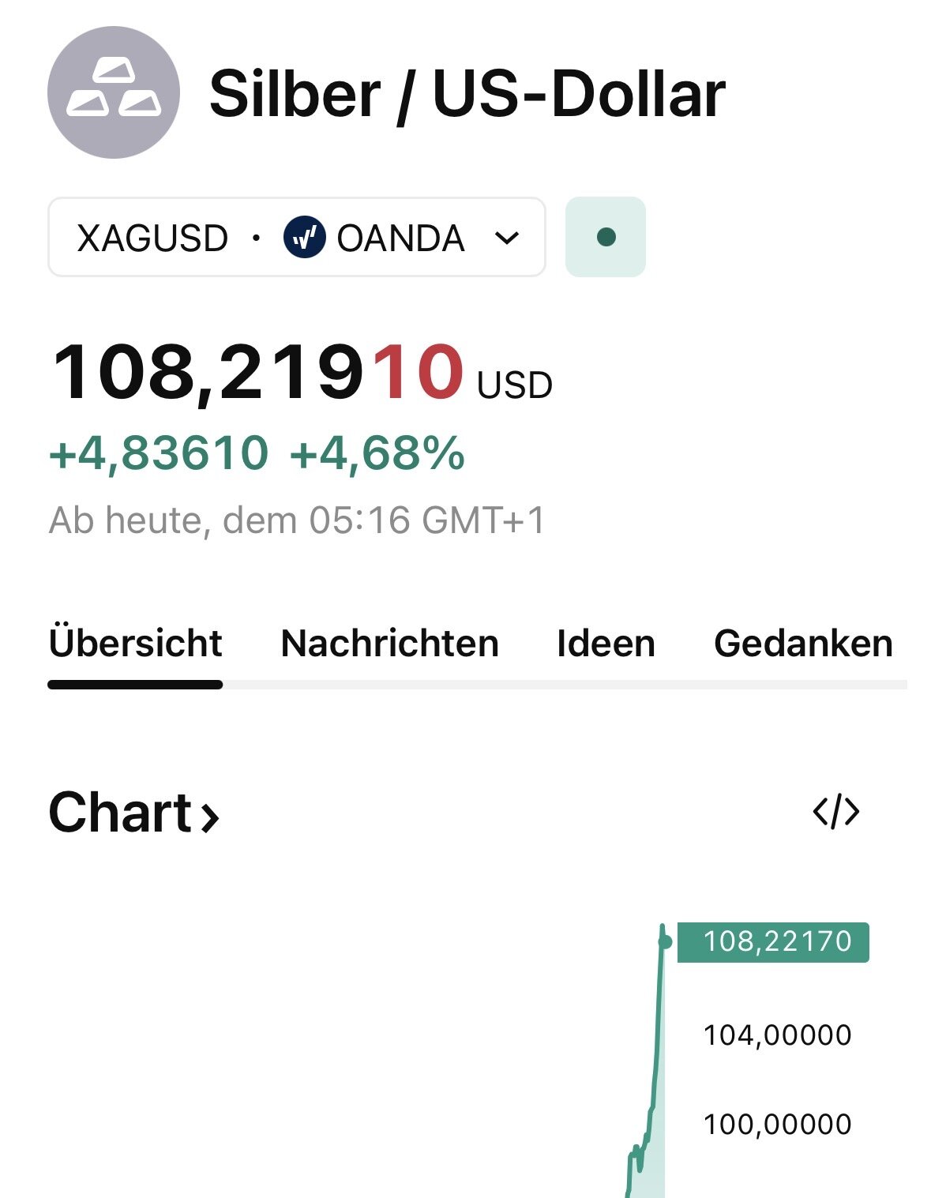Click the current price point on chart
Image resolution: width=931 pixels, height=1198 pixels.
[664, 941]
